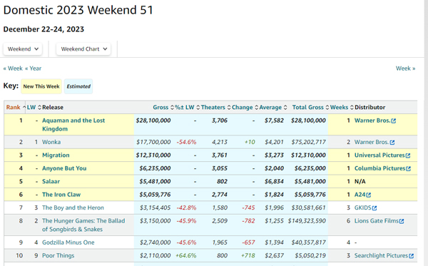Open Lions Gate Films external link icon

click(x=402, y=221)
